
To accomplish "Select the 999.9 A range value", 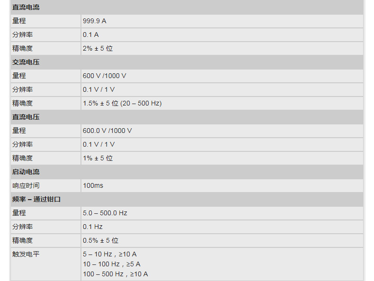I will click(95, 21).
